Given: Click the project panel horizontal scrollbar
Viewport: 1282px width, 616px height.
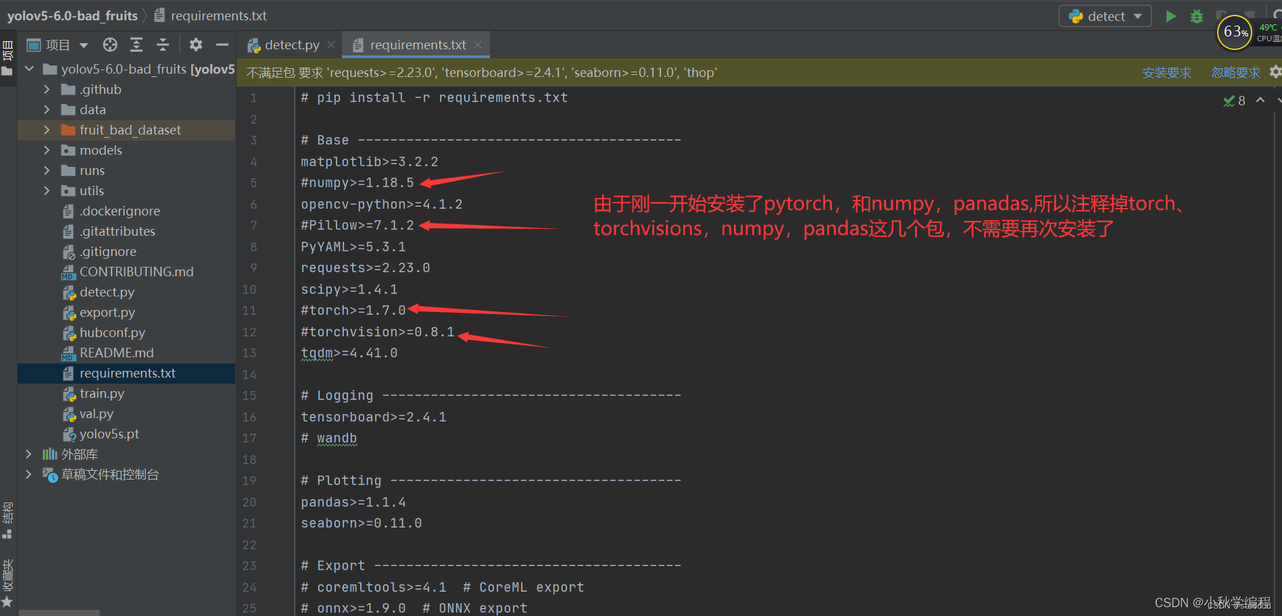Looking at the screenshot, I should (59, 613).
